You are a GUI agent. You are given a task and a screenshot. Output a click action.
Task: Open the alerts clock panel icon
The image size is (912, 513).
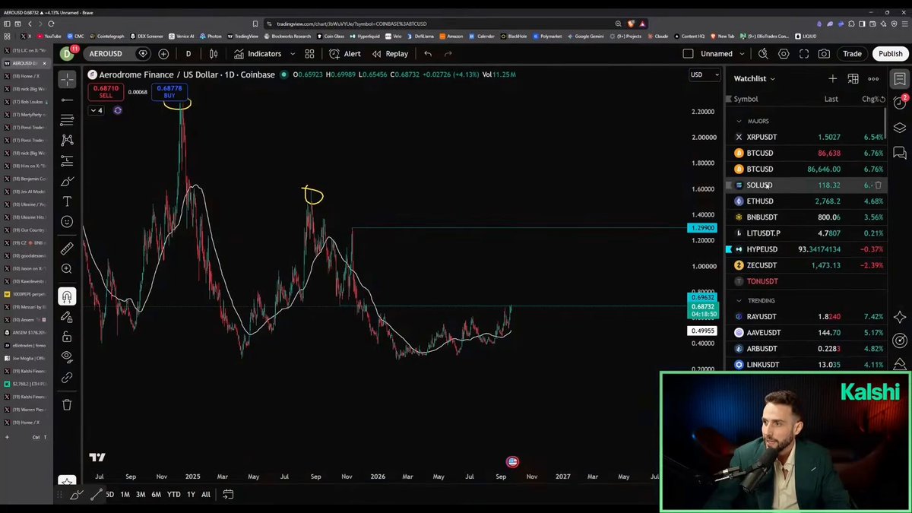coord(900,103)
